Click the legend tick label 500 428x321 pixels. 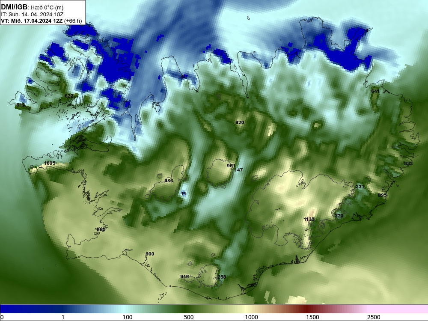189,317
